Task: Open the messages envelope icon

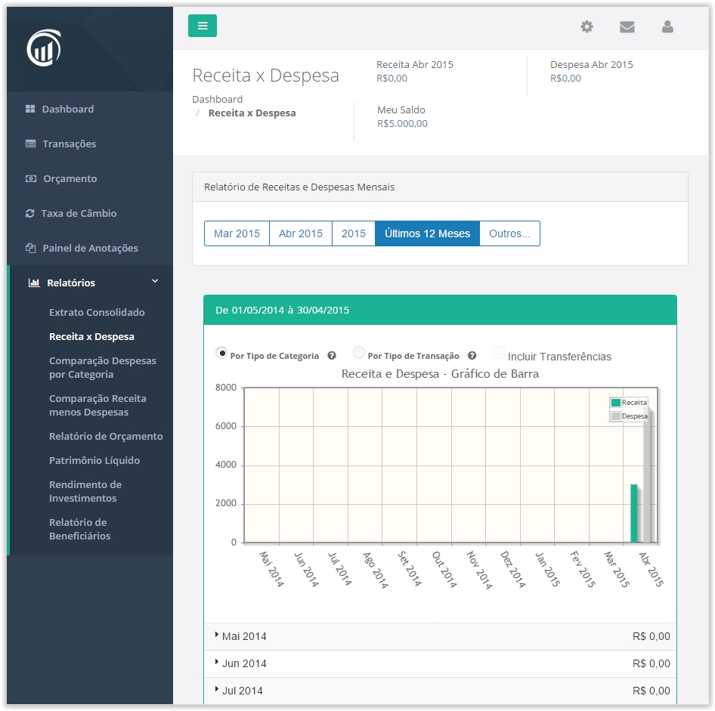Action: point(627,26)
